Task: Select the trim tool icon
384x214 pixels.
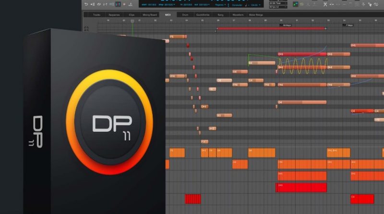Action: point(363,4)
